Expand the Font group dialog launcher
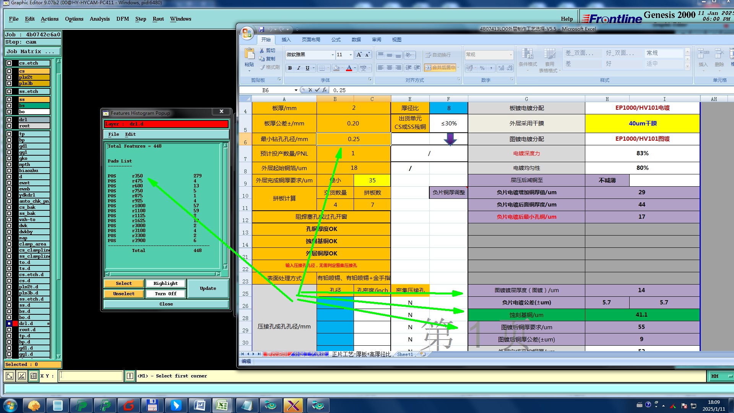734x413 pixels. tap(370, 80)
